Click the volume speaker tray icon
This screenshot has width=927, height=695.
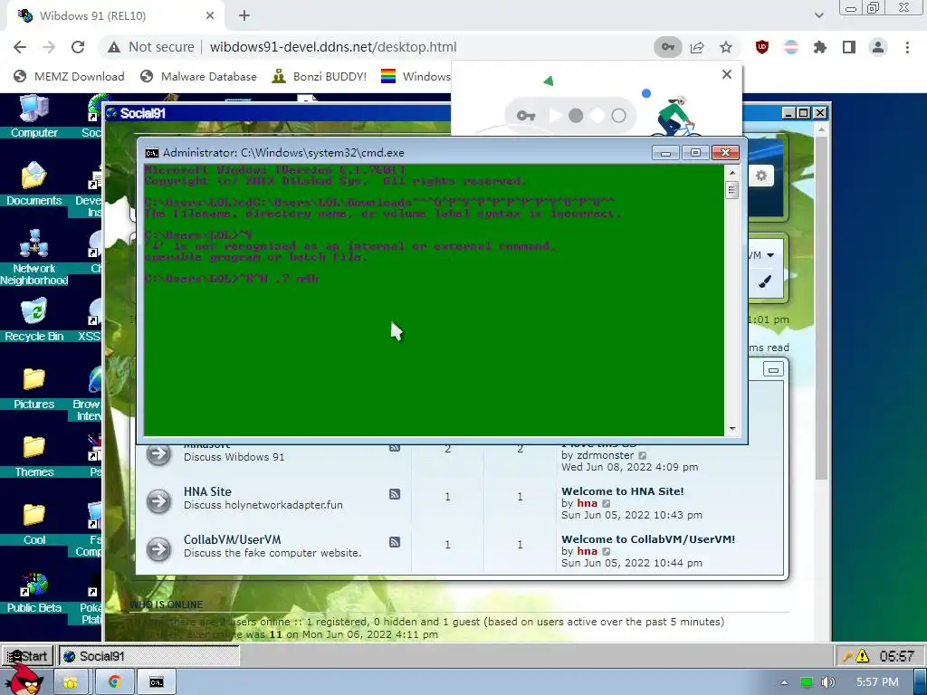click(x=827, y=682)
